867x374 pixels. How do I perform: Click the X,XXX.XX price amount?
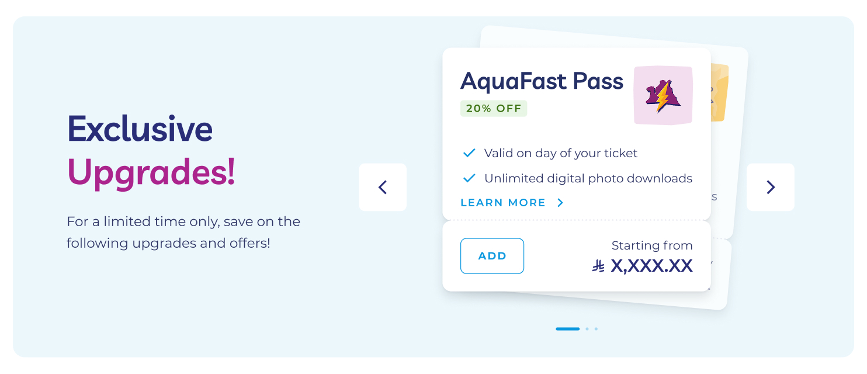[x=651, y=266]
